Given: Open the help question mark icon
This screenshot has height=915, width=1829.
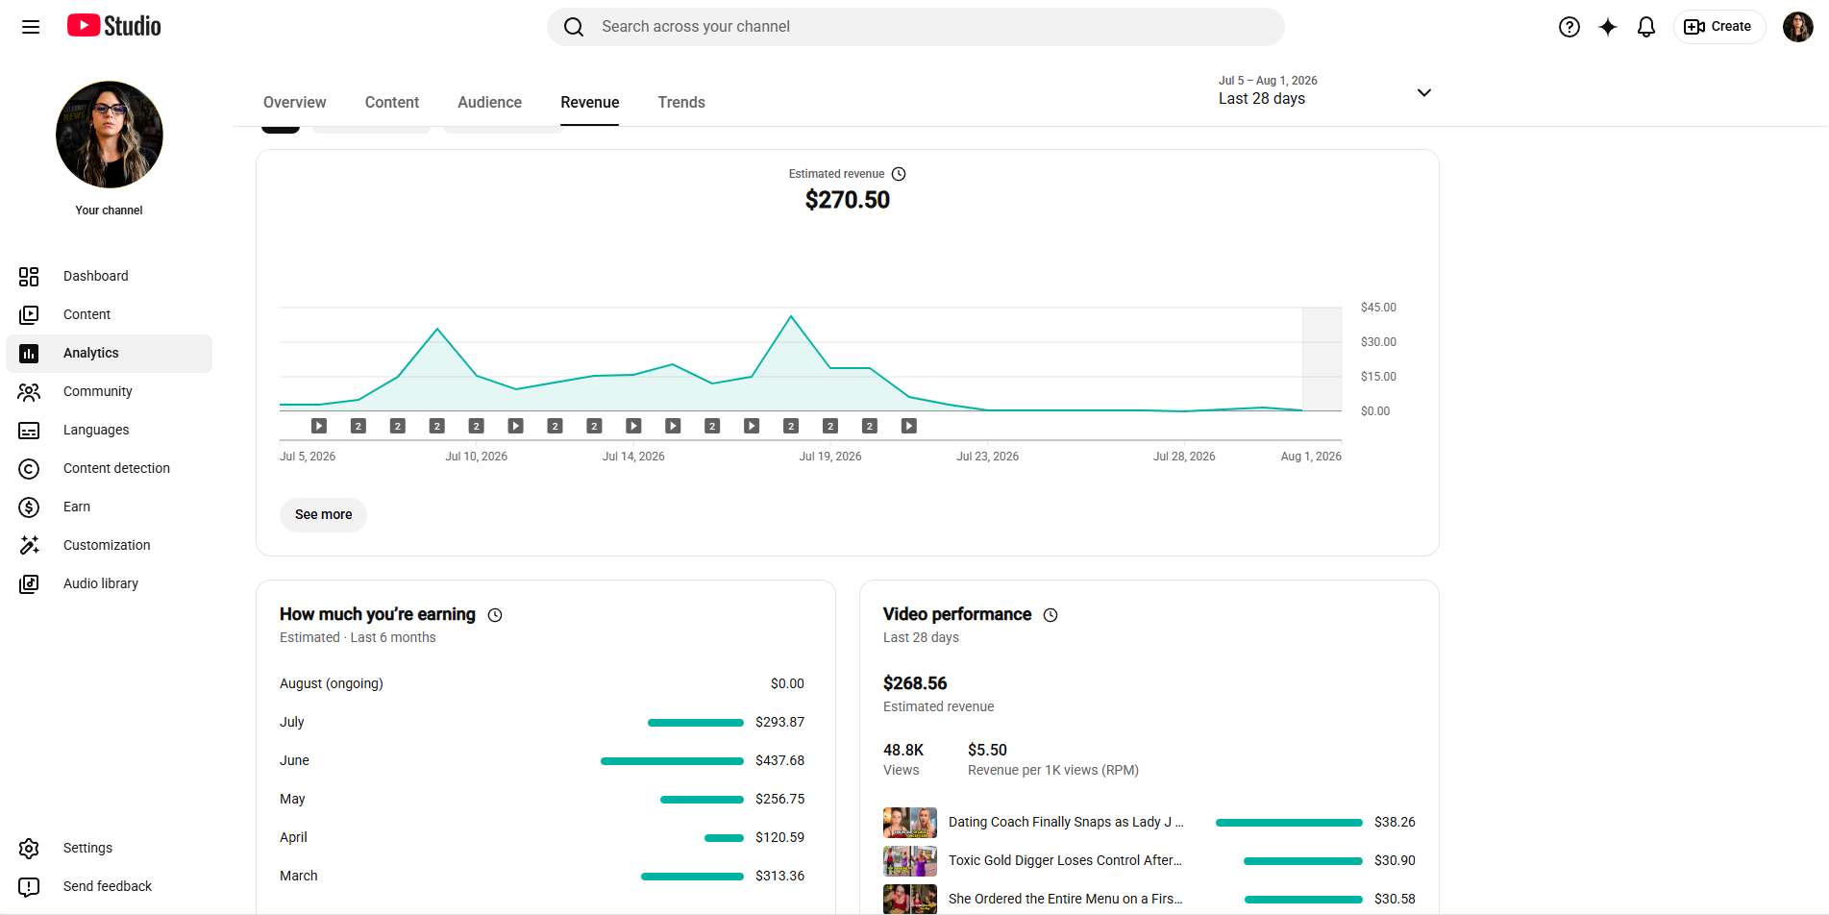Looking at the screenshot, I should (x=1569, y=27).
